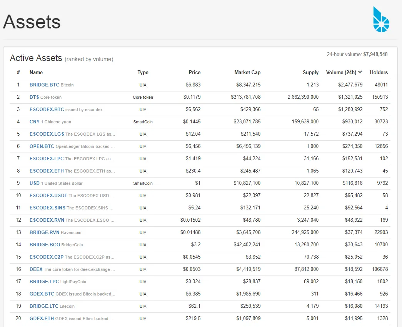This screenshot has width=402, height=327.
Task: Open the ESCODEX.C2P asset link
Action: (x=47, y=257)
